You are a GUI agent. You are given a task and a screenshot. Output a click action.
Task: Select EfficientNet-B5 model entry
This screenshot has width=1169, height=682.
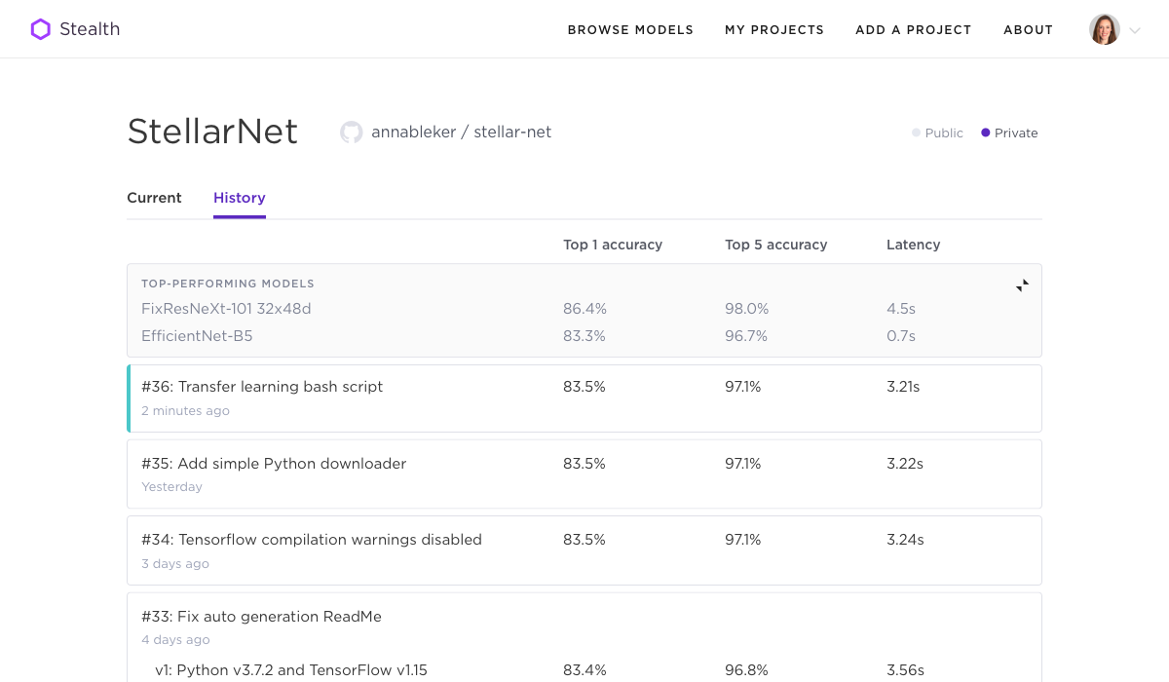click(x=197, y=336)
